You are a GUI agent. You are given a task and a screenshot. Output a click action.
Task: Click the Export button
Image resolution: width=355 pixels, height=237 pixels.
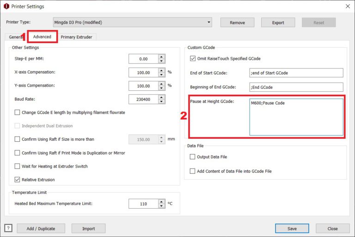click(x=278, y=22)
